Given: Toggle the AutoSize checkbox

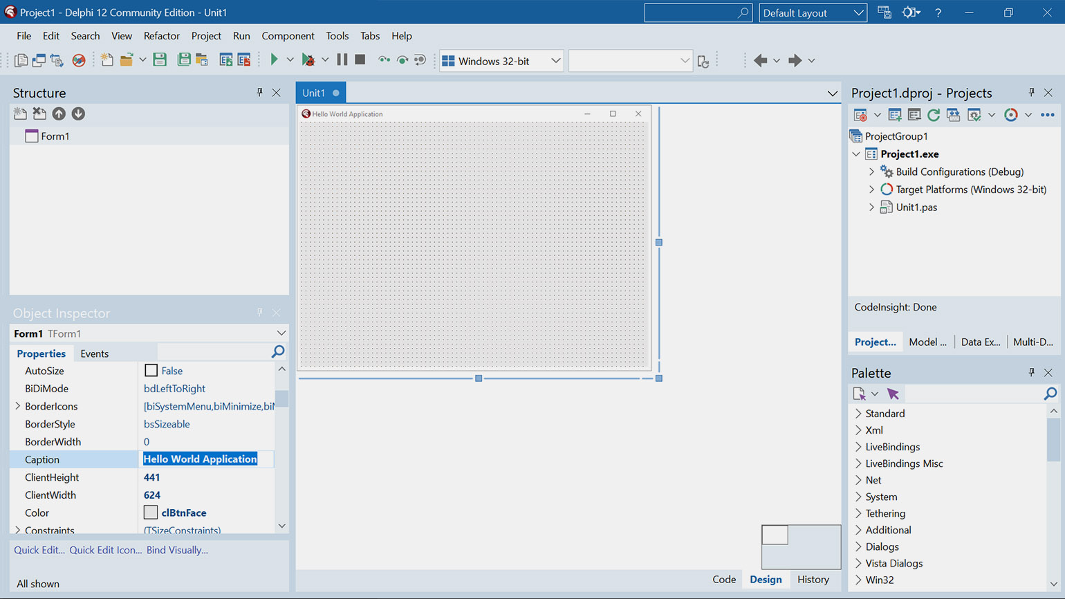Looking at the screenshot, I should point(151,371).
